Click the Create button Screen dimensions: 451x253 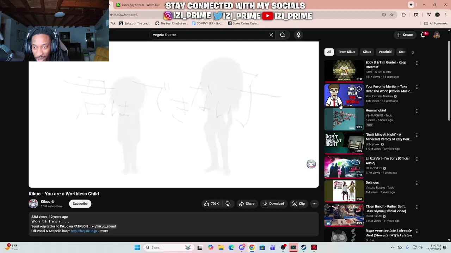pyautogui.click(x=404, y=35)
